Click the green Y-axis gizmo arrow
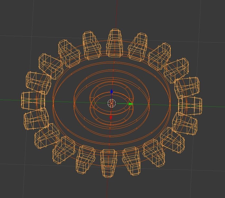Screen dimensions: 225x198 130,104
